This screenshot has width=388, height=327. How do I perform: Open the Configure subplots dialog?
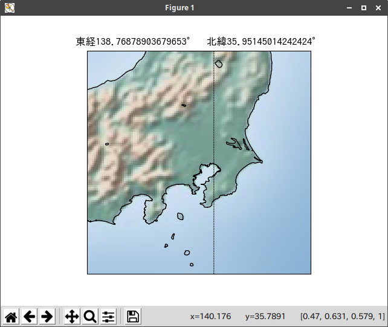click(x=108, y=316)
